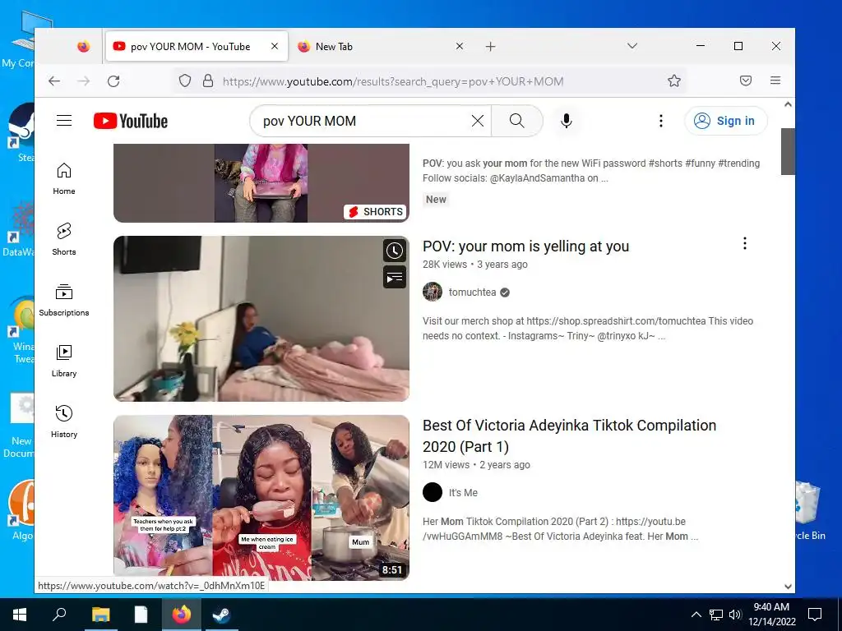842x631 pixels.
Task: Expand the list all tabs dropdown
Action: pos(632,46)
